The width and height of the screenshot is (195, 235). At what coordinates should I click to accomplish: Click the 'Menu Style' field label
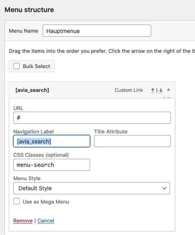pyautogui.click(x=27, y=178)
